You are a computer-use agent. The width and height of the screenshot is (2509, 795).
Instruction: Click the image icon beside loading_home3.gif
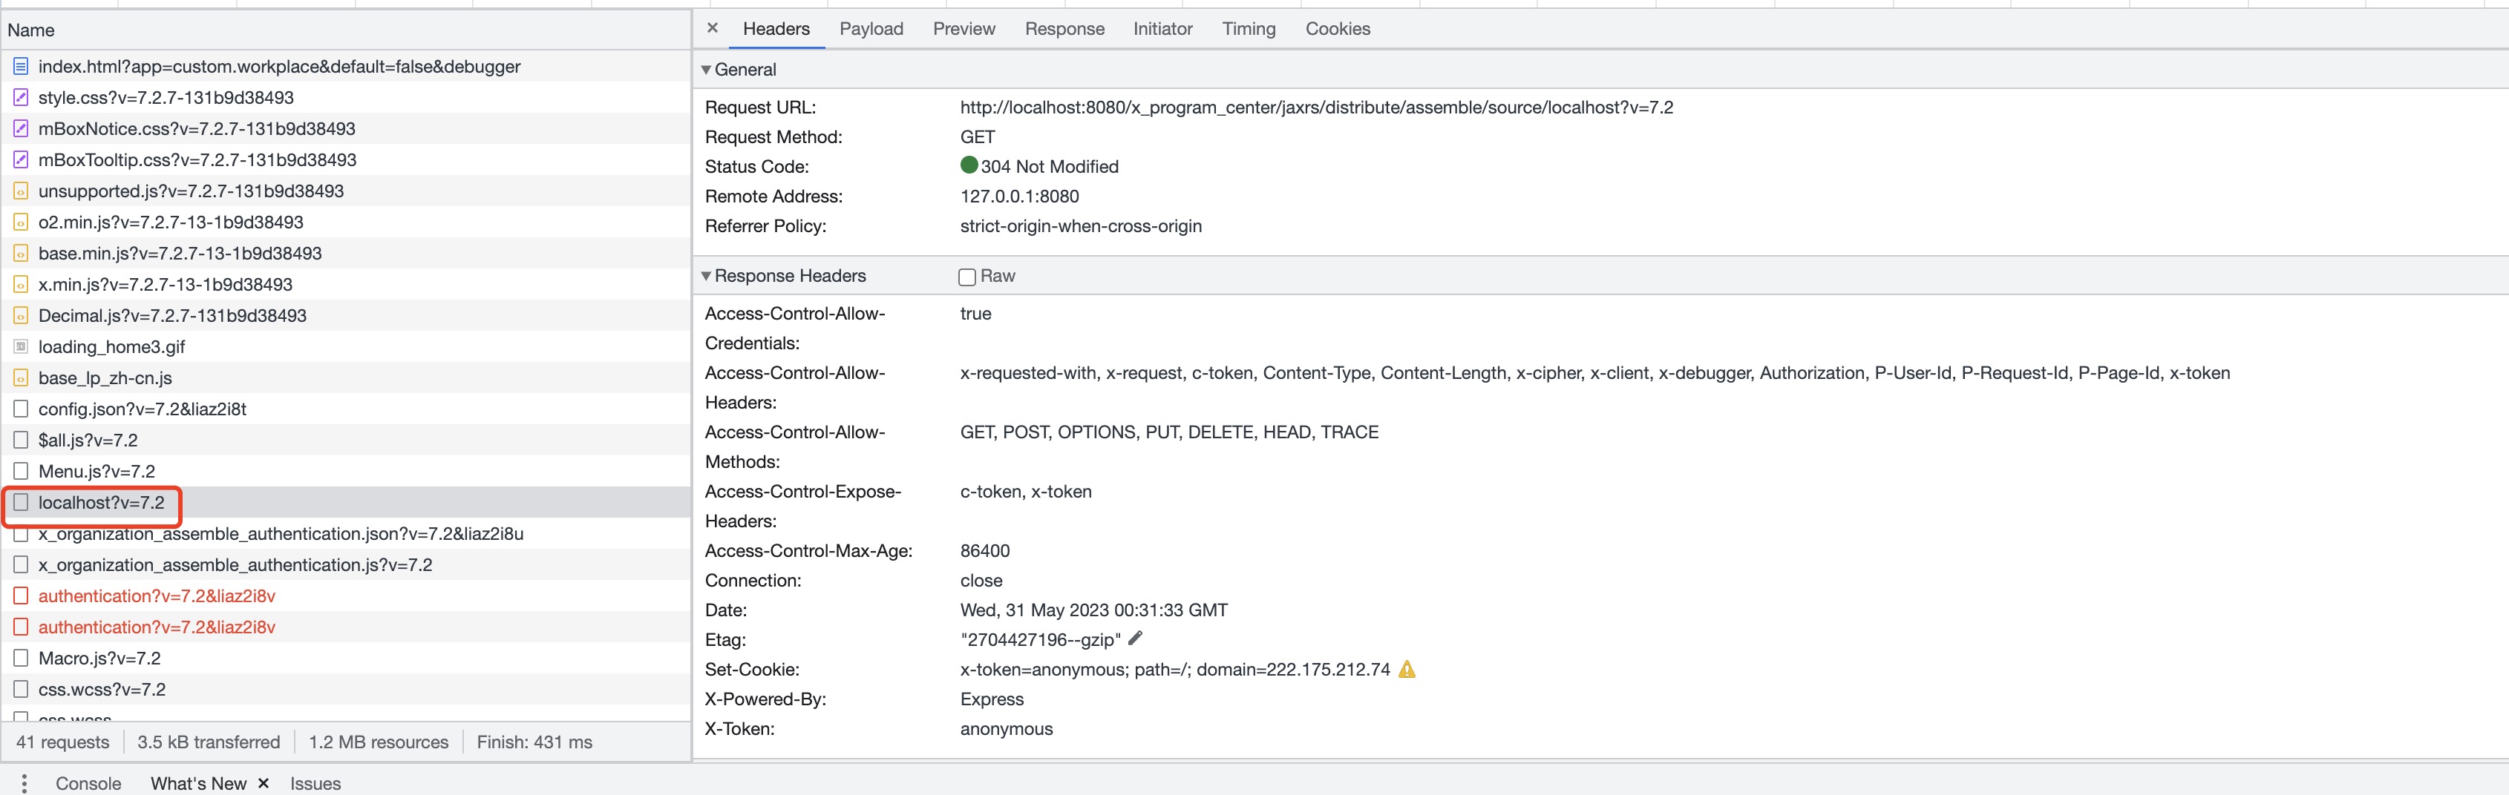click(x=21, y=346)
